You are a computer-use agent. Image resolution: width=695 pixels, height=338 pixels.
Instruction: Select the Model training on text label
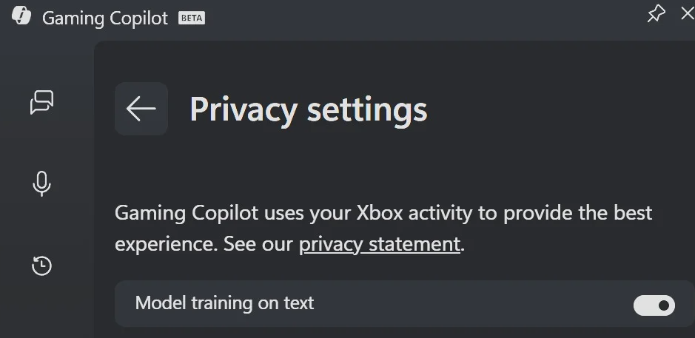225,302
